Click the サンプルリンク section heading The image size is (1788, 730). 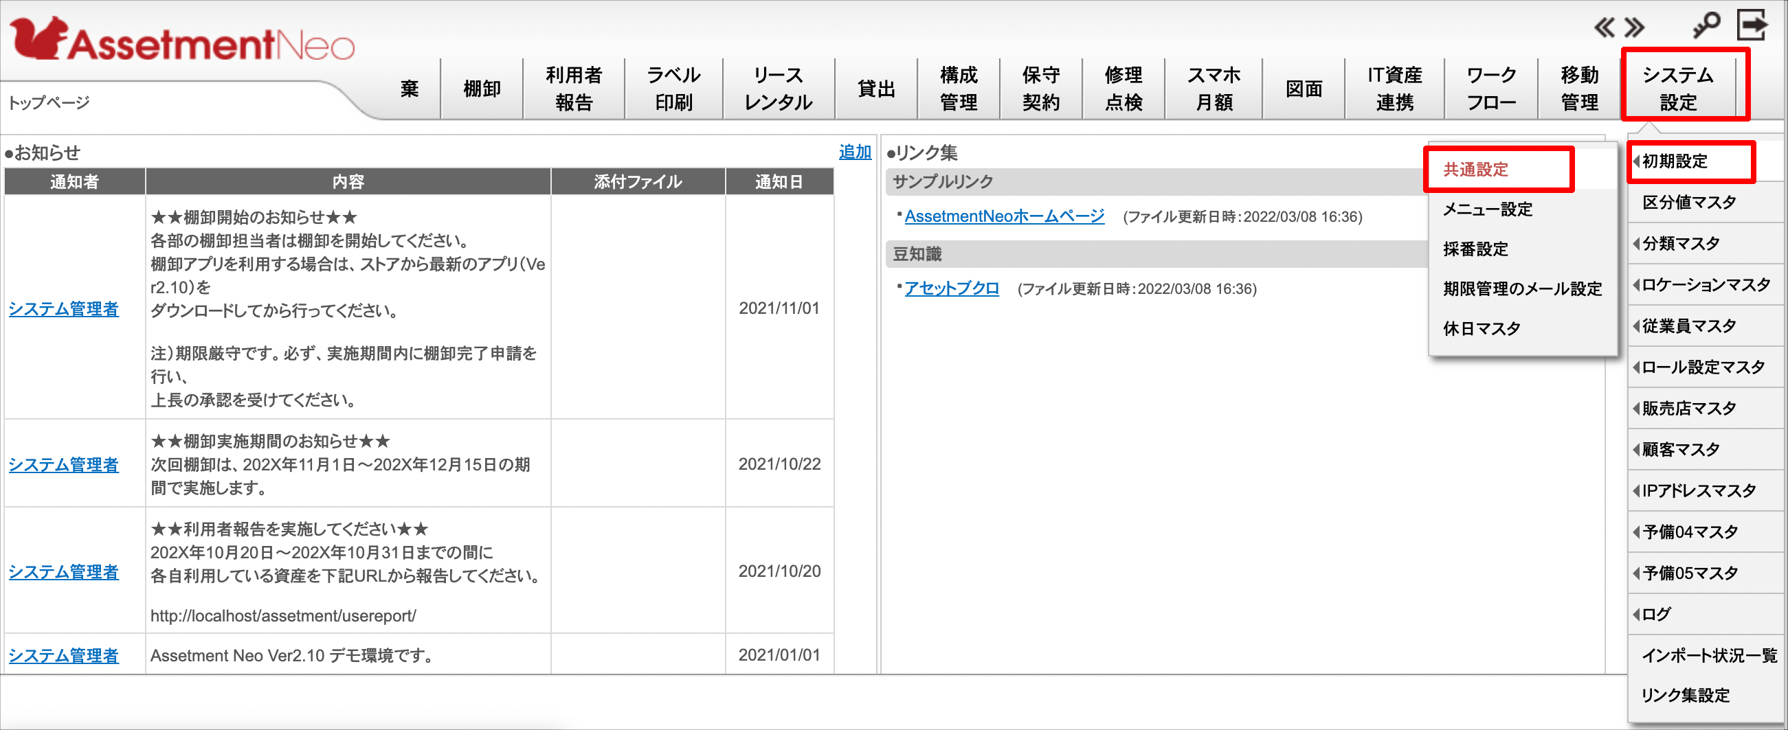(943, 182)
